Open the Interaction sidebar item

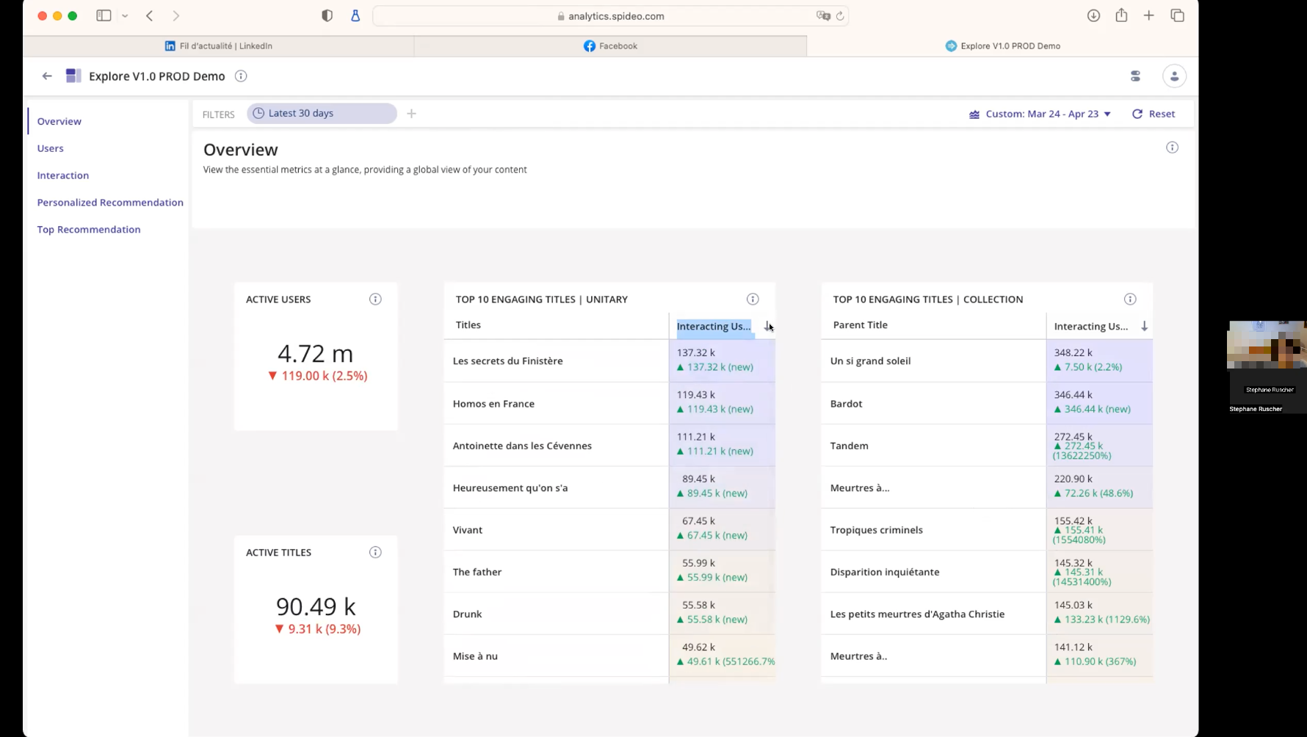click(x=63, y=175)
